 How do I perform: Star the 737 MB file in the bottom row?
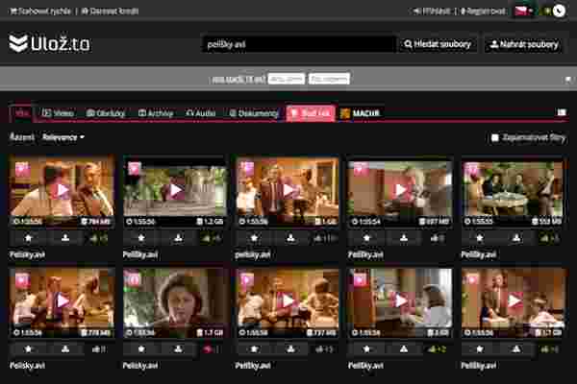(254, 349)
